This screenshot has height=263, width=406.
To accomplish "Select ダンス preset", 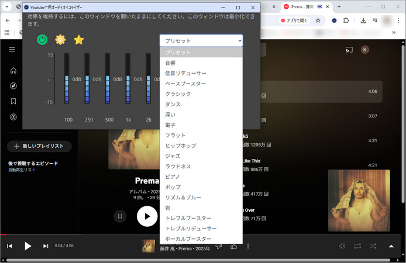I will (x=201, y=104).
